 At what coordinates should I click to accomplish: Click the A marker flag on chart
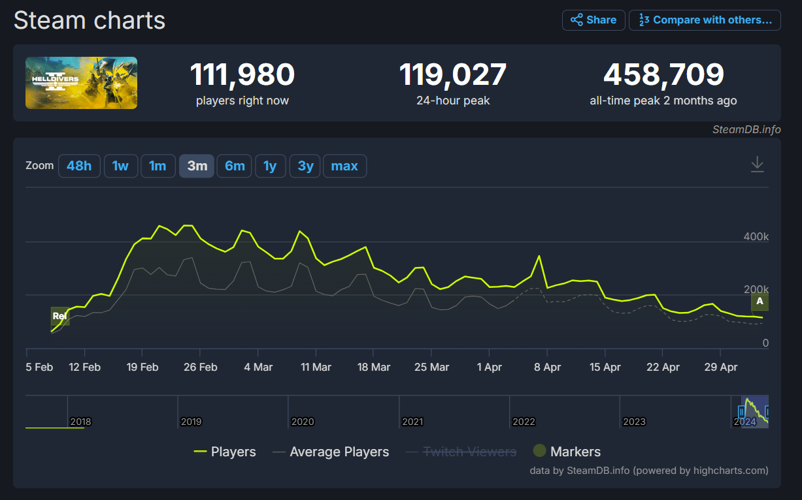tap(760, 302)
